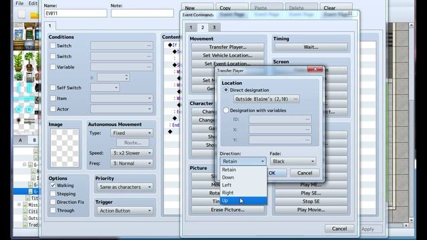
Task: Open map picker button beside Outside Blaine's
Action: tap(296, 99)
